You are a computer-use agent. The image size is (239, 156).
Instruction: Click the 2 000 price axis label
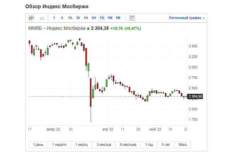(193, 109)
